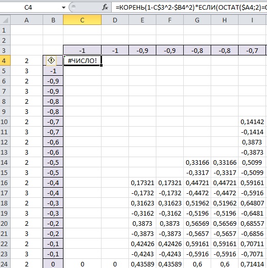Click the error warning icon beside C4

point(51,61)
